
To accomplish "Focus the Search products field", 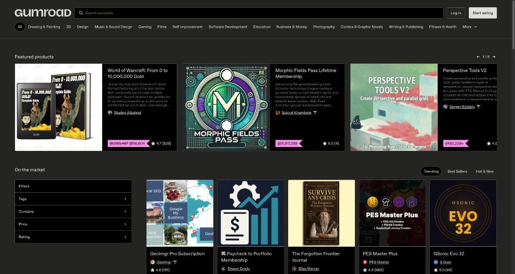I will (259, 13).
